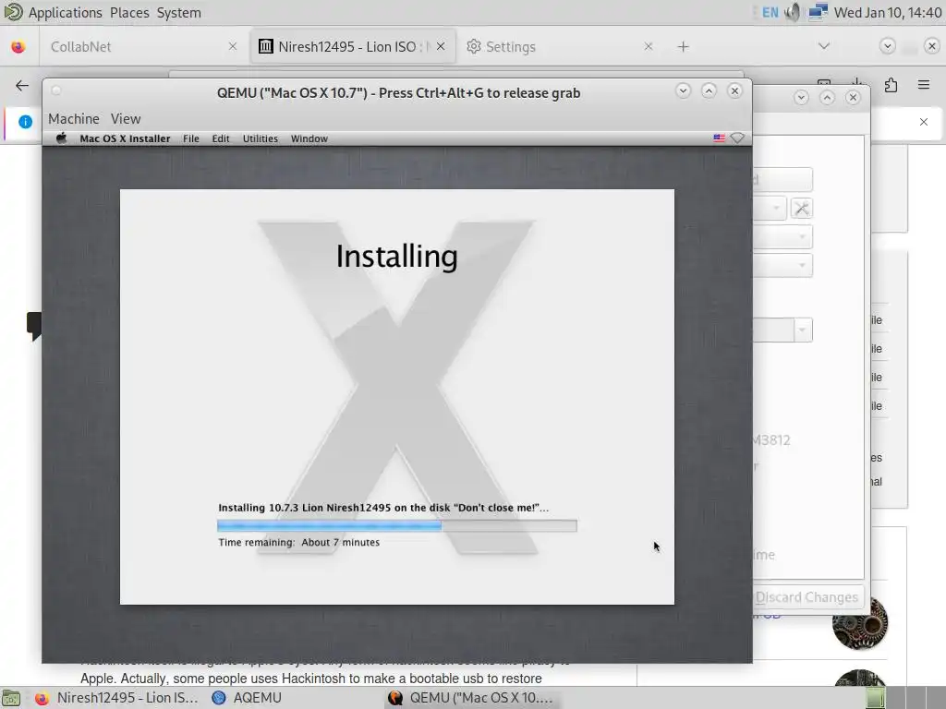Click the show desktop icon in the bottom panel
This screenshot has height=709, width=946.
[11, 698]
